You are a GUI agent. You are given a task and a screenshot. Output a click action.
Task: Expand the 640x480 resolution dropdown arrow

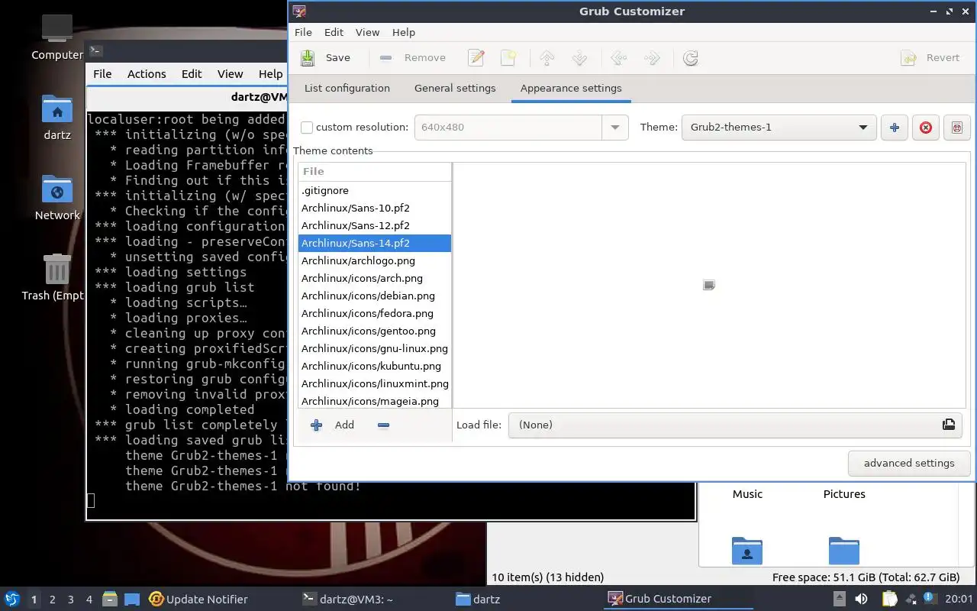[614, 128]
